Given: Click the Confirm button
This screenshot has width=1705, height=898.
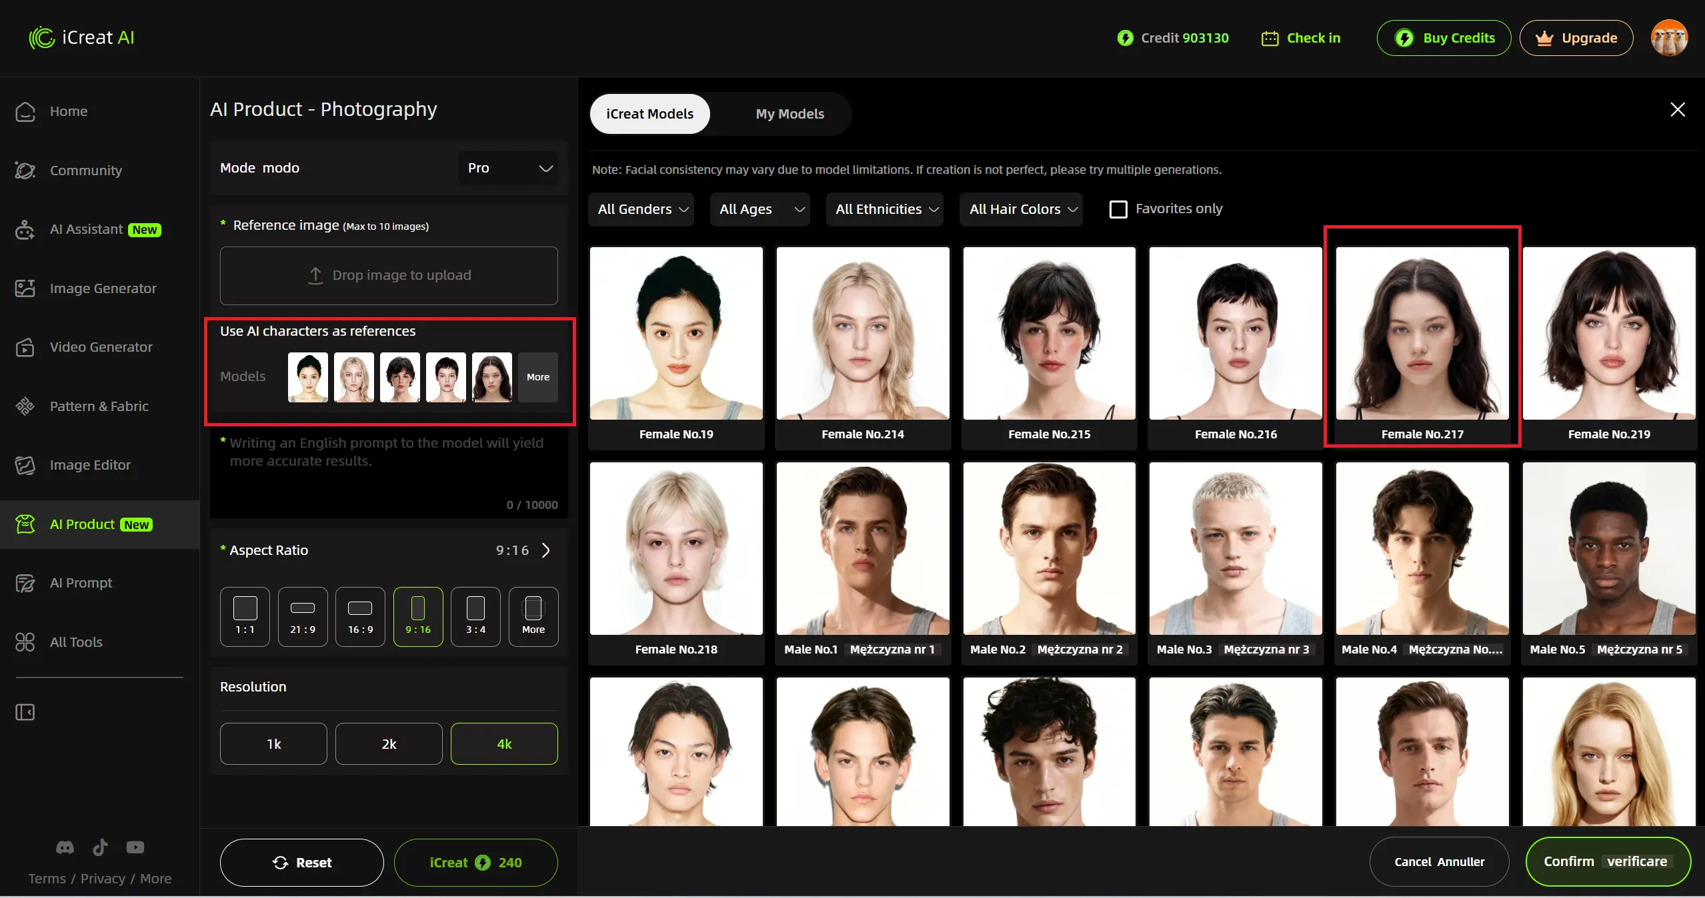Looking at the screenshot, I should (x=1608, y=862).
